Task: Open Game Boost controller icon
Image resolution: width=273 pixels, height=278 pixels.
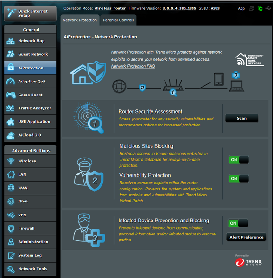Action: [x=11, y=95]
